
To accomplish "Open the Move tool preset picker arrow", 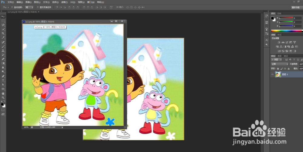I will tap(8, 7).
